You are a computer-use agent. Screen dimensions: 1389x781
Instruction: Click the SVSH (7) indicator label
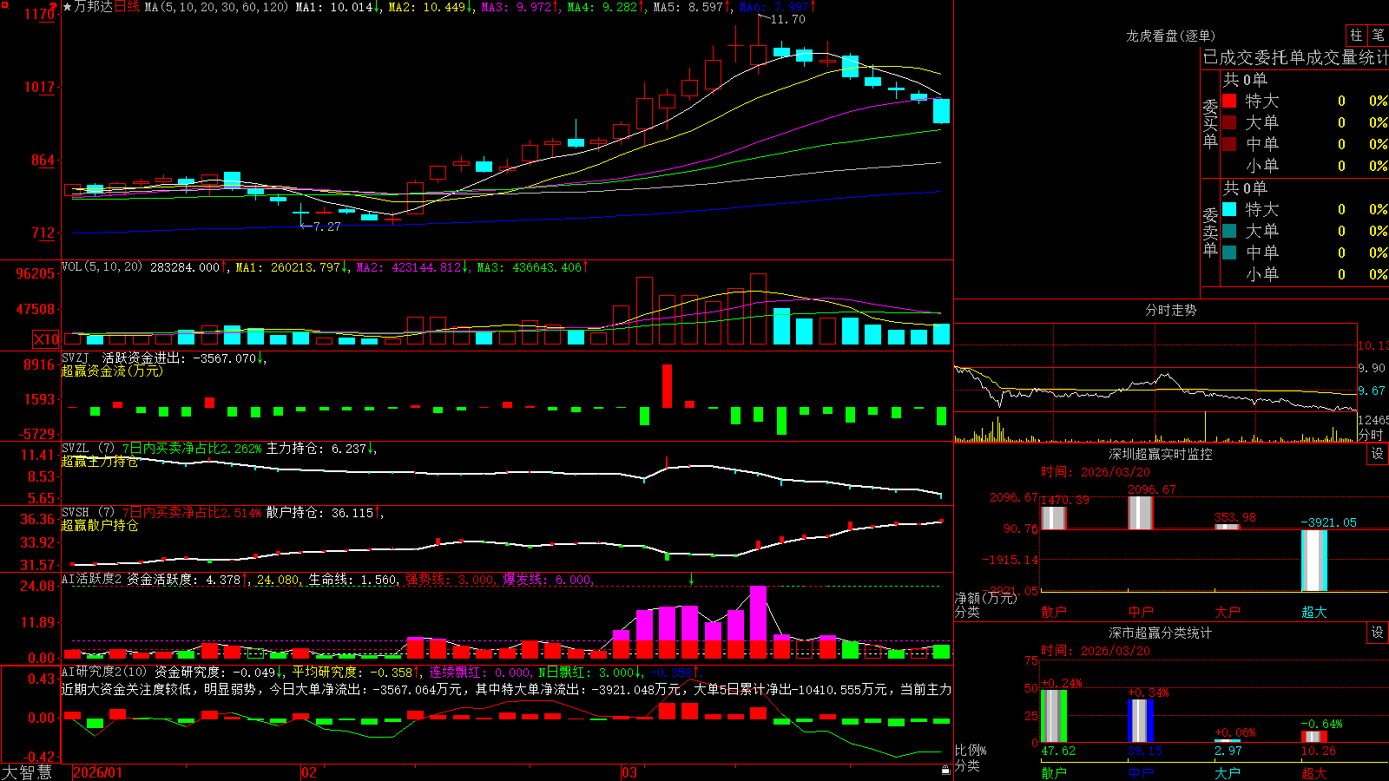(88, 513)
